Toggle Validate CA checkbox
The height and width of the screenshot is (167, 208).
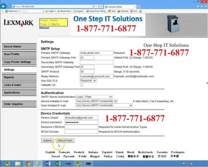[82, 85]
